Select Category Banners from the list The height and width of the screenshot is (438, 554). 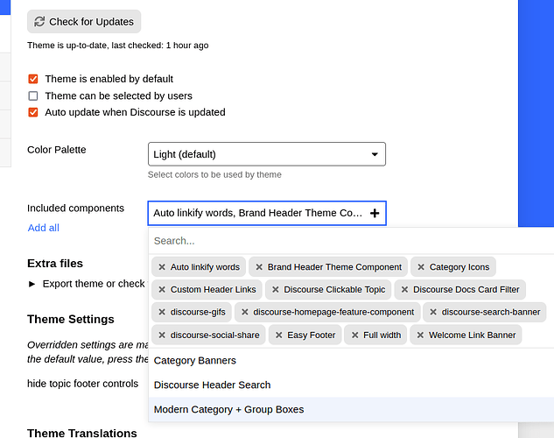click(195, 360)
